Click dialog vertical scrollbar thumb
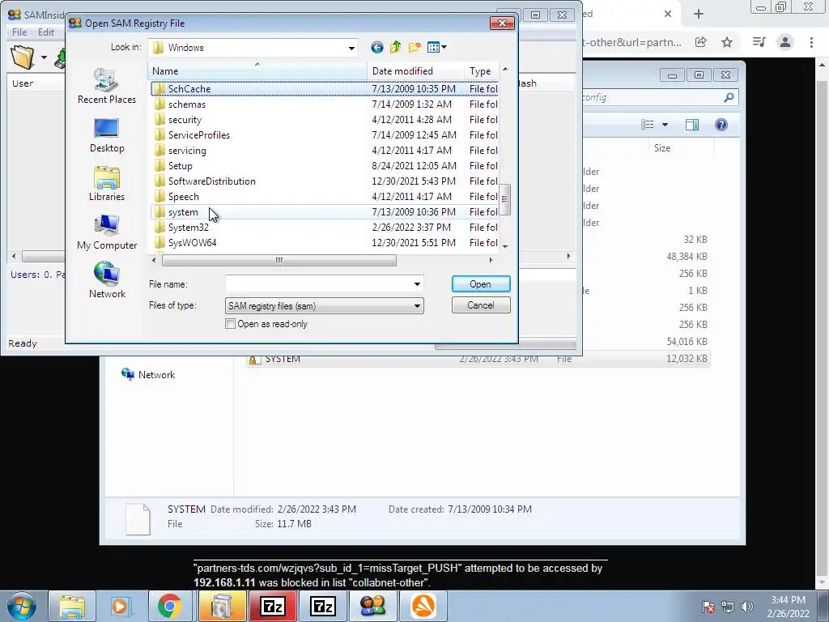The image size is (829, 622). pos(504,199)
